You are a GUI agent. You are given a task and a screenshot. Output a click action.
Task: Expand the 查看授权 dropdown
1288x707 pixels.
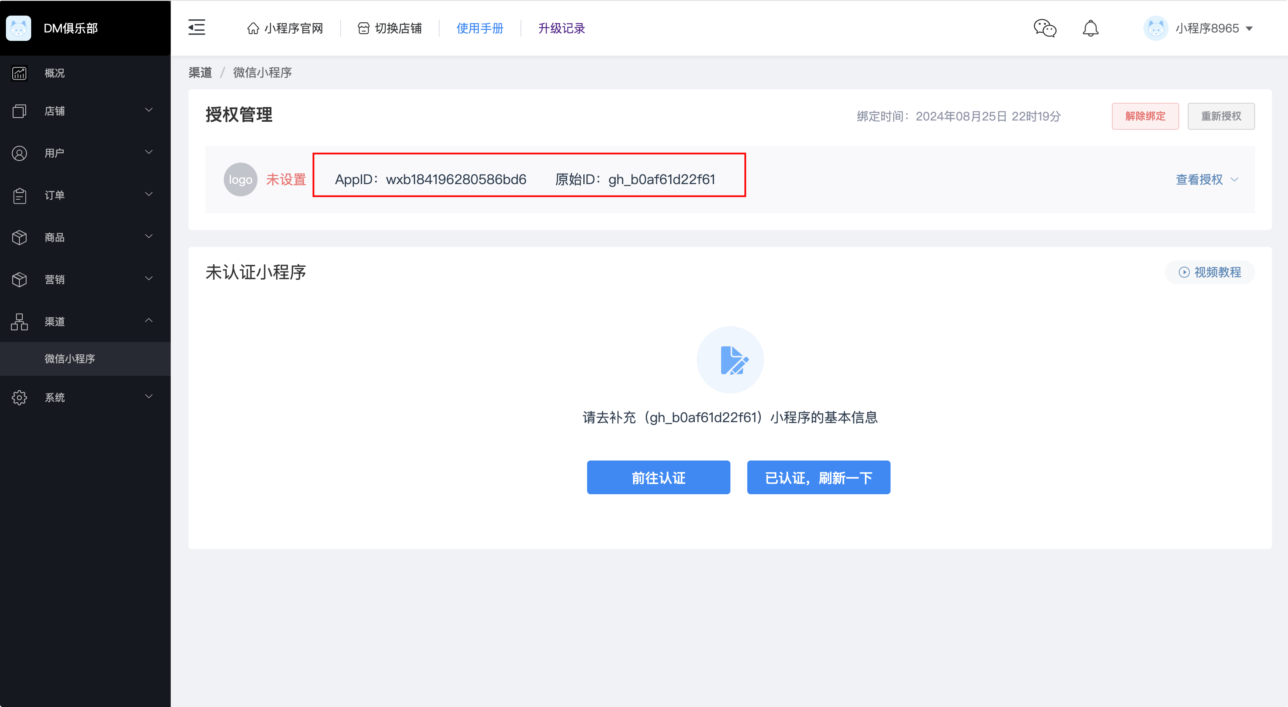tap(1206, 179)
